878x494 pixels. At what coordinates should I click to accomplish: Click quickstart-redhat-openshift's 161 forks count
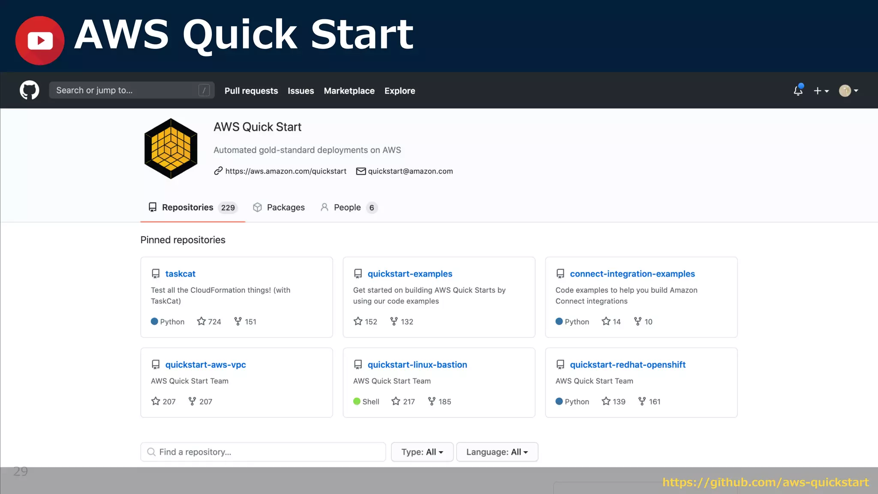[x=649, y=401]
